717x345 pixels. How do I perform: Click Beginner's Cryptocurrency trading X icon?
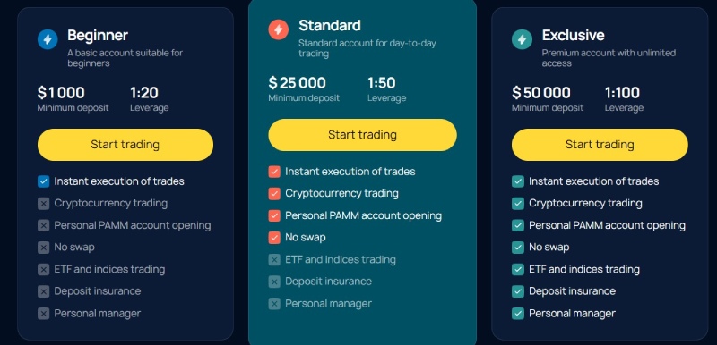point(43,204)
